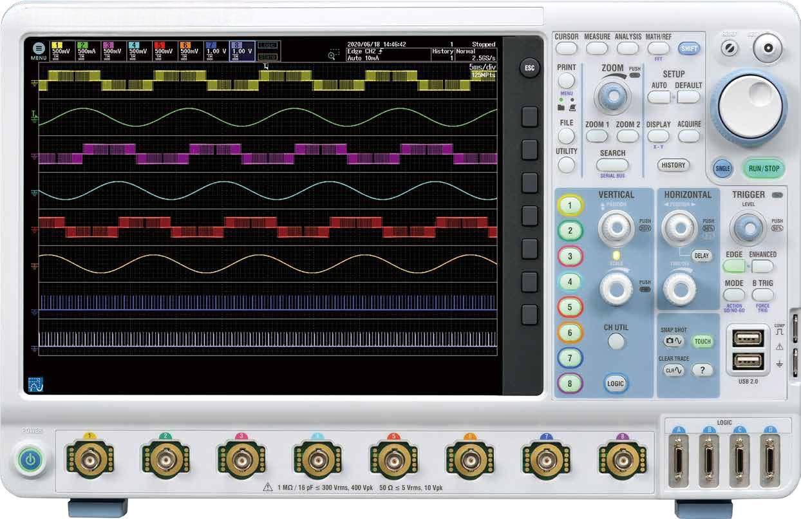Adjust the trigger LEVEL knob

(x=749, y=227)
